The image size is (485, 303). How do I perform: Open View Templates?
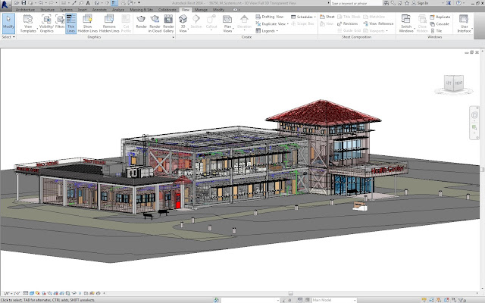click(x=28, y=23)
